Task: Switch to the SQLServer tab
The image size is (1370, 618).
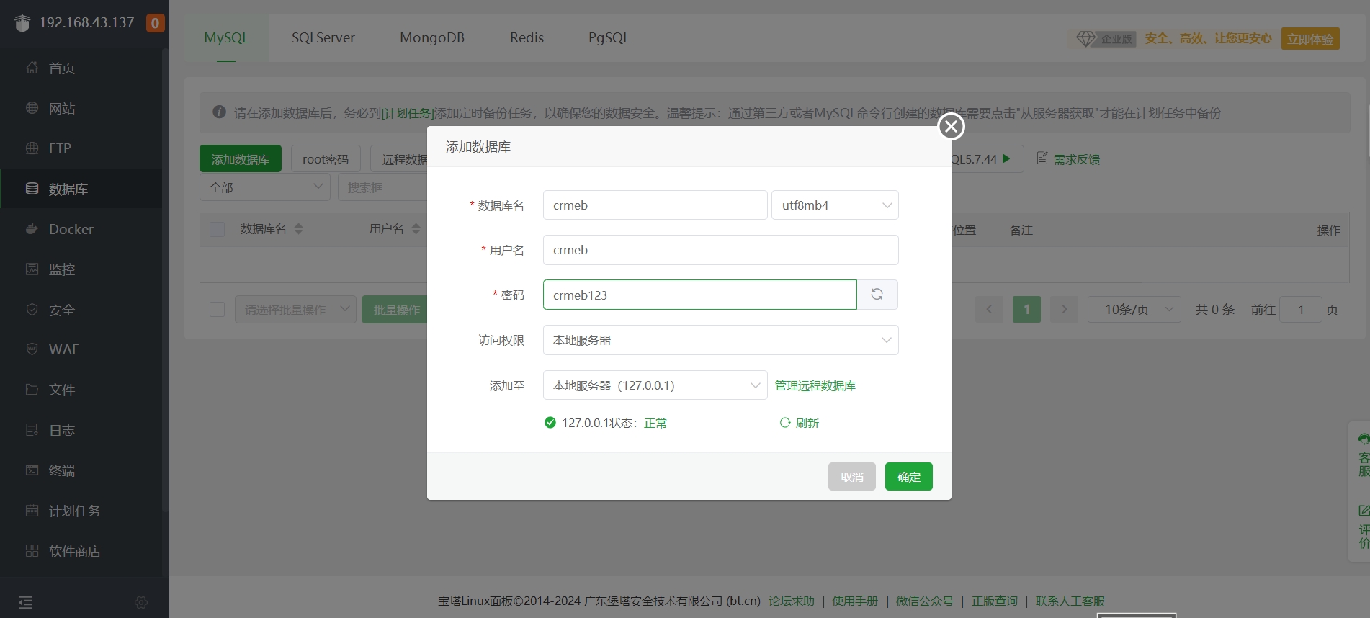Action: pos(323,37)
